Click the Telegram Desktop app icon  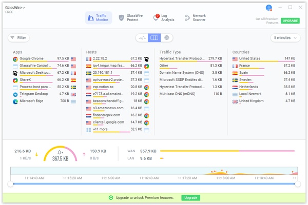(x=15, y=94)
